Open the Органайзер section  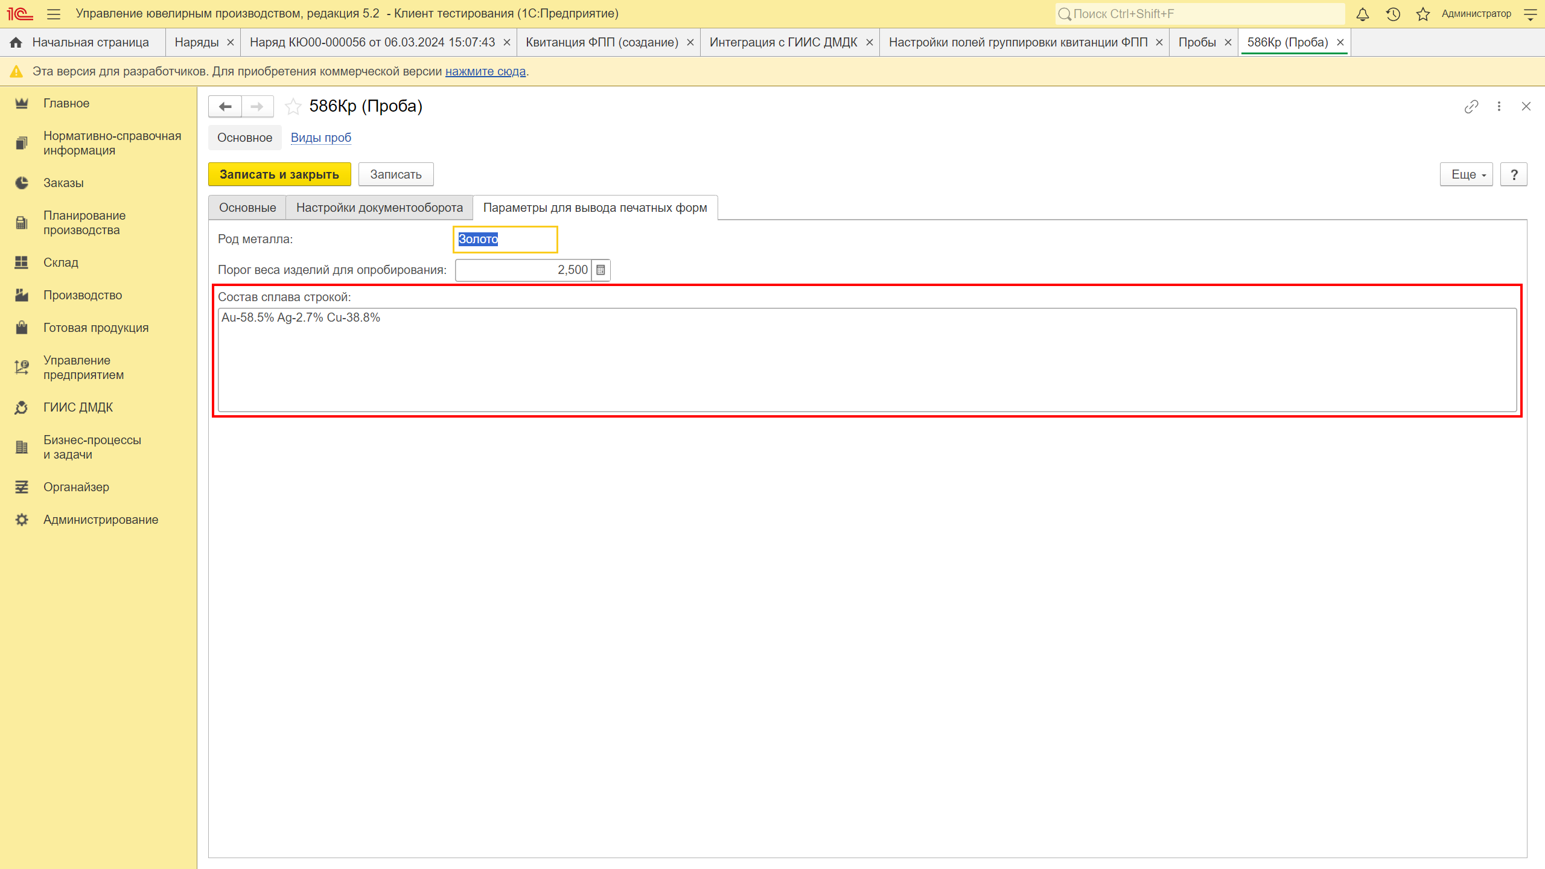point(98,487)
